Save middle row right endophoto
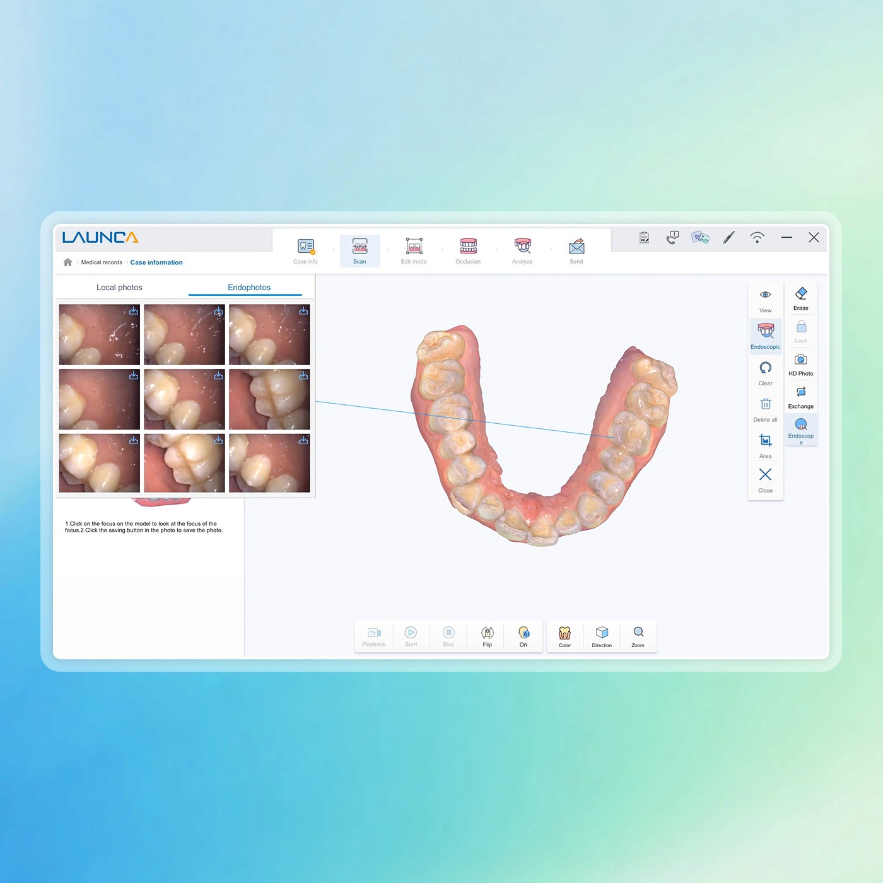Viewport: 883px width, 883px height. [x=303, y=375]
